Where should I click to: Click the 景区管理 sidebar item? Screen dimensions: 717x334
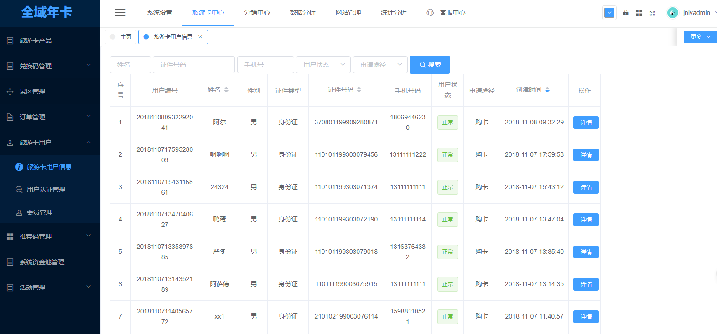coord(32,92)
